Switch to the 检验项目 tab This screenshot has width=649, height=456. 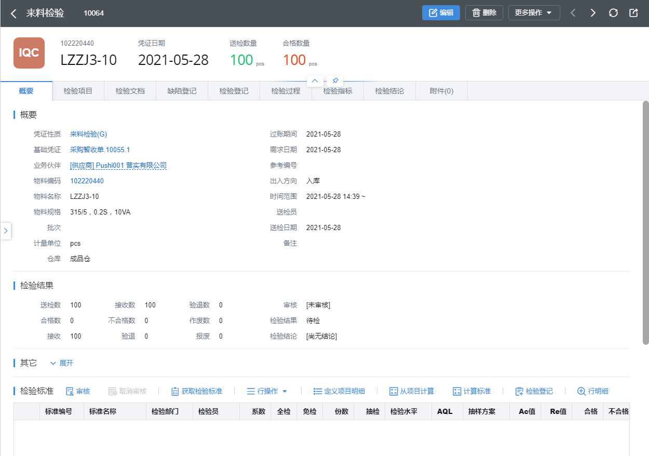pyautogui.click(x=78, y=91)
